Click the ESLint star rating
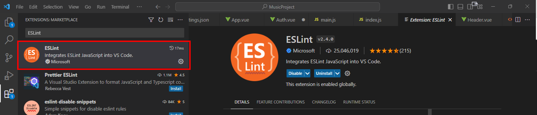The image size is (537, 115). coord(384,51)
